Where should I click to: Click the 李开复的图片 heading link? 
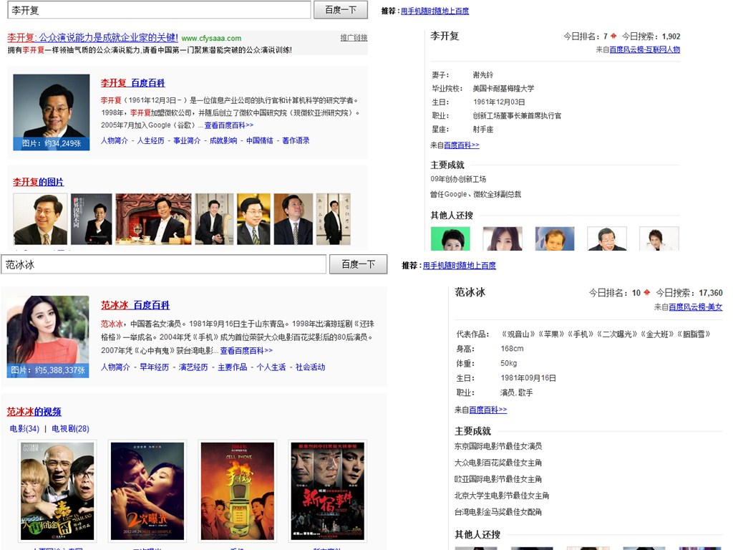(x=38, y=182)
